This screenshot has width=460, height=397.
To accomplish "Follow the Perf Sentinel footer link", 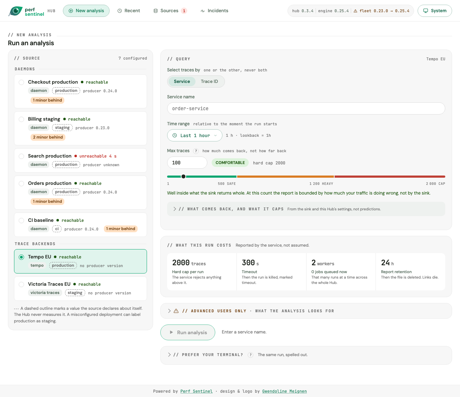I will [197, 391].
